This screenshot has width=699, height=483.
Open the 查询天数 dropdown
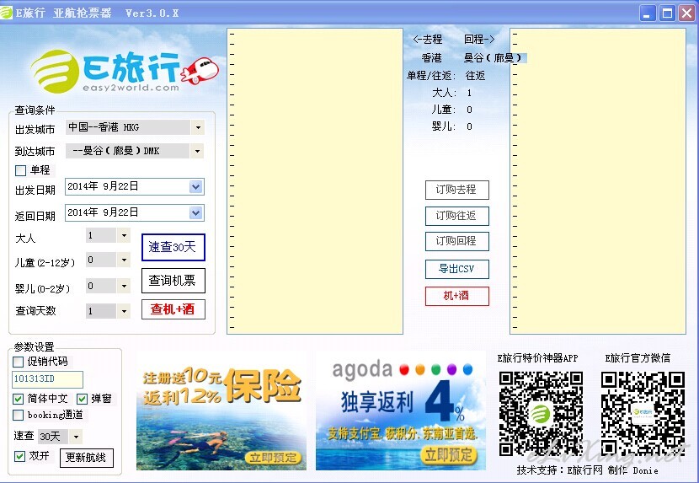pos(124,311)
